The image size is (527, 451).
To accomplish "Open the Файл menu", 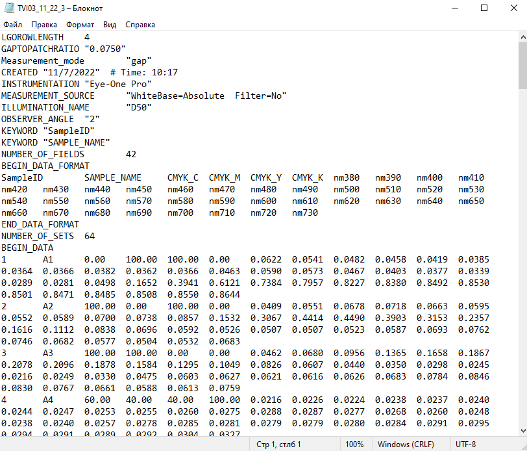I will (12, 25).
